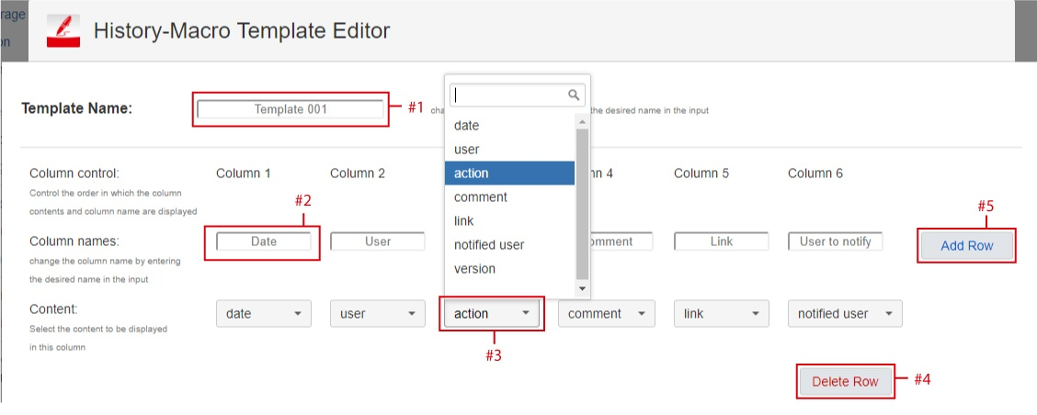This screenshot has height=415, width=1037.
Task: Expand the comment content dropdown
Action: (605, 314)
